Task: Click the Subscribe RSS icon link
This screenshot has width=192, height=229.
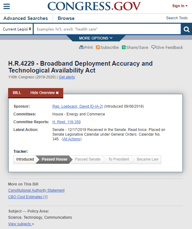Action: pyautogui.click(x=107, y=48)
